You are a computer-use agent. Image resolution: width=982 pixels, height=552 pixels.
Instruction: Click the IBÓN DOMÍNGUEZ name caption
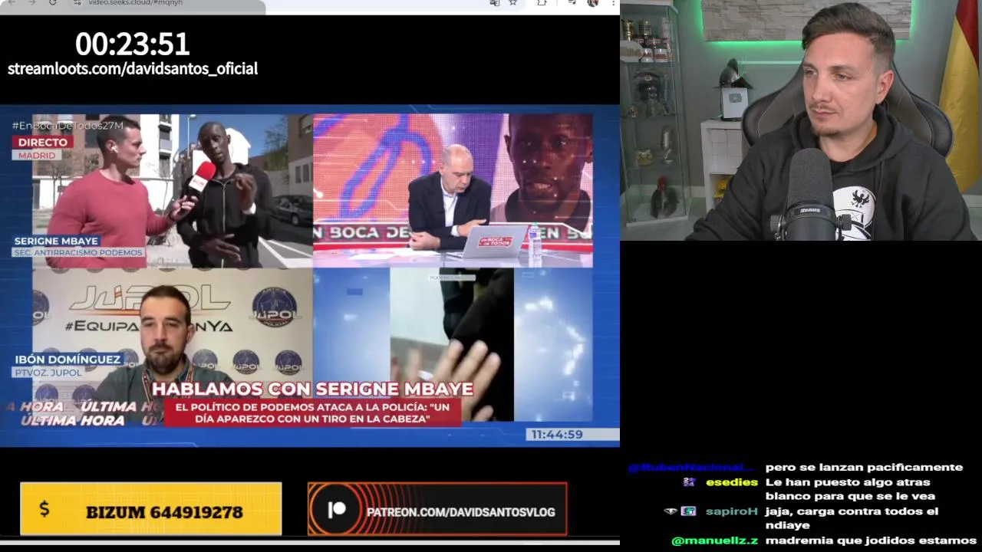coord(68,359)
